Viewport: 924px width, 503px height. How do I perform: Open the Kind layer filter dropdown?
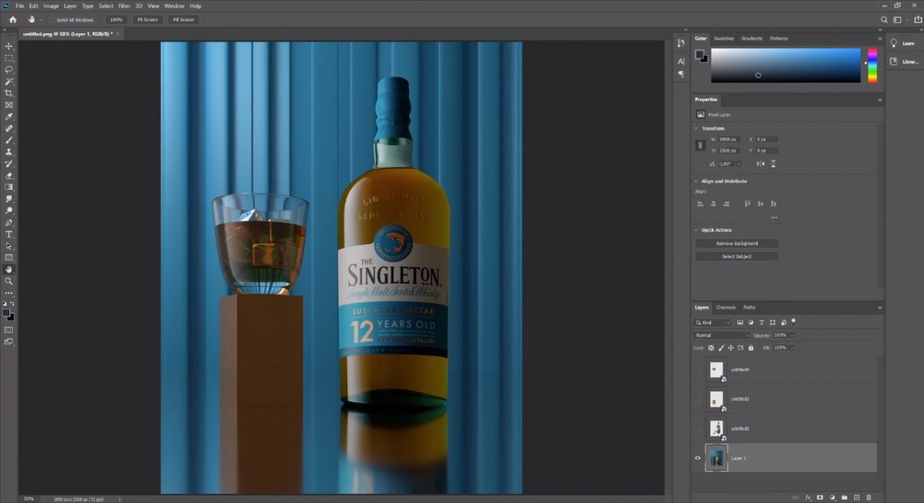point(712,323)
